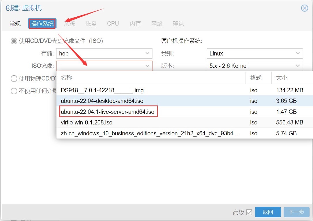Select 不使用任何介质 radio button
Image resolution: width=313 pixels, height=221 pixels.
[x=14, y=91]
